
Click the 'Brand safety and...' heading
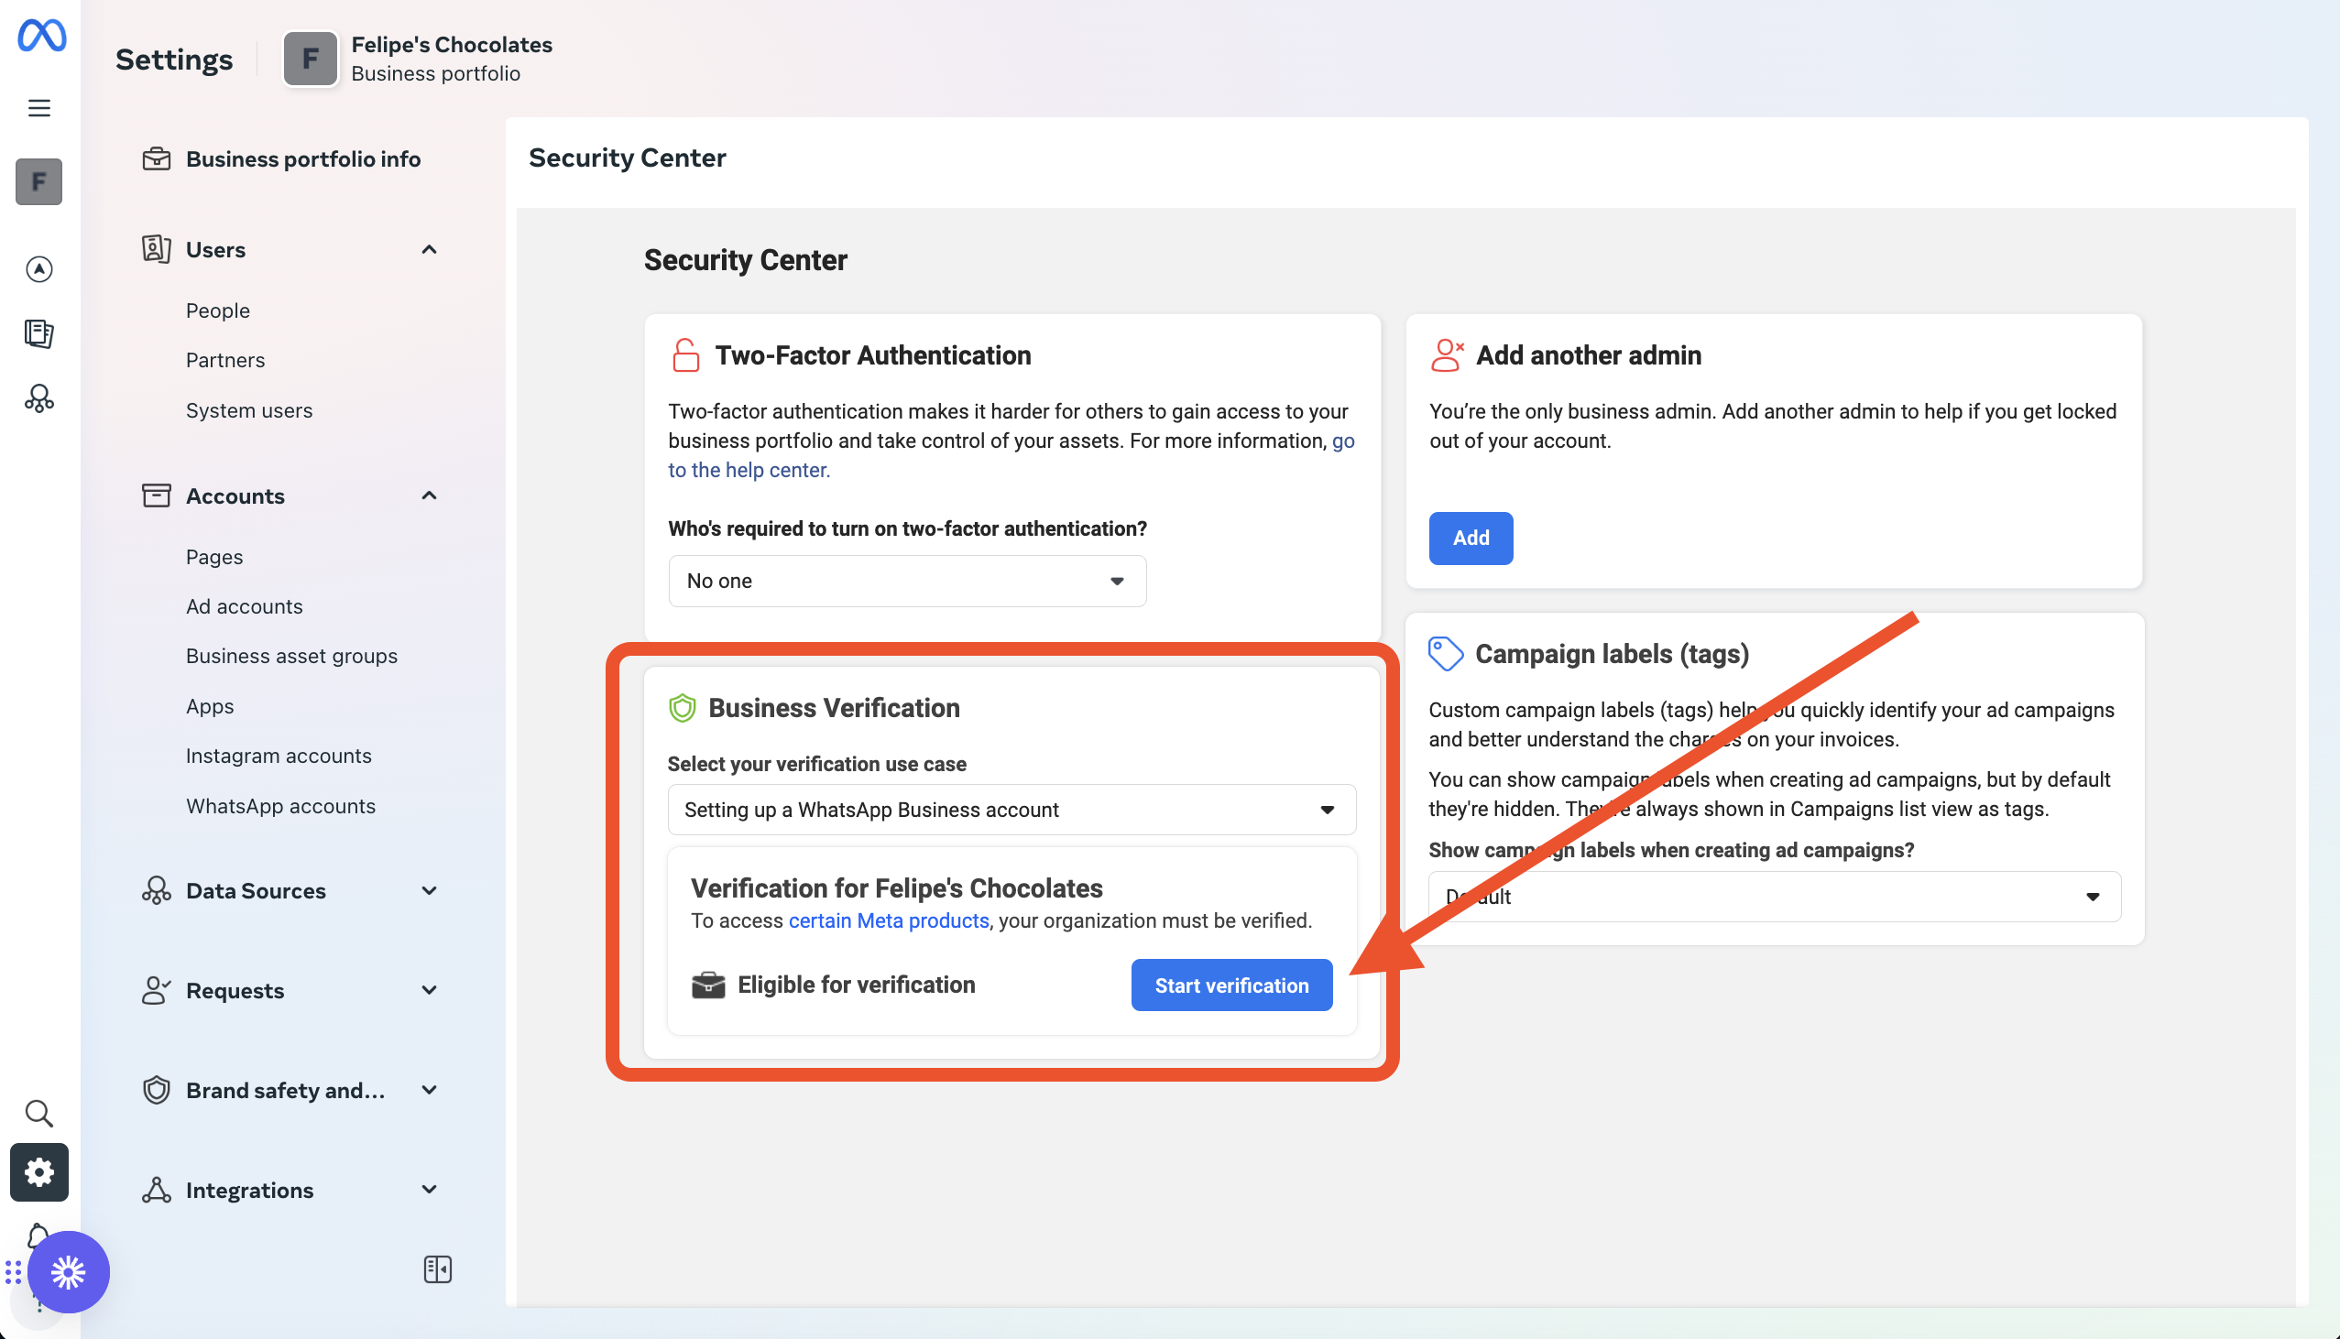click(285, 1090)
